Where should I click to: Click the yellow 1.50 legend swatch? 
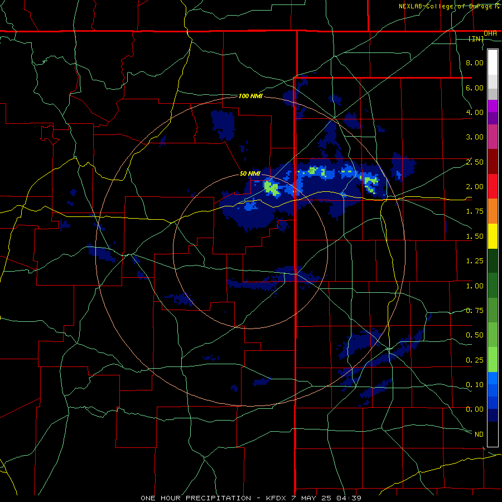coord(493,236)
